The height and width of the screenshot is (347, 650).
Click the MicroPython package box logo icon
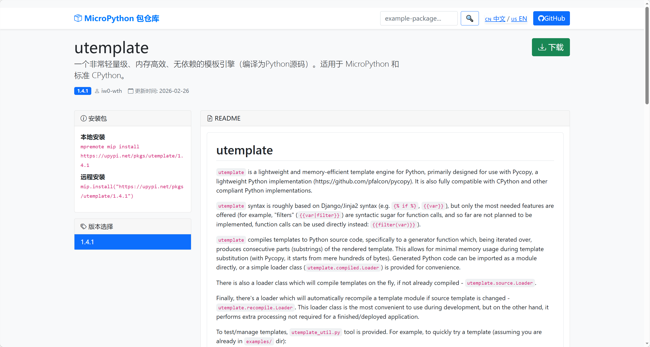pos(78,18)
